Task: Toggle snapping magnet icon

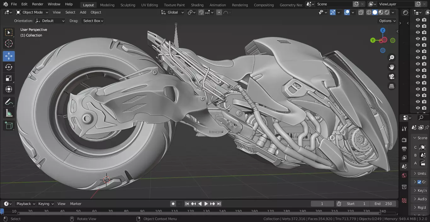Action: click(x=201, y=12)
